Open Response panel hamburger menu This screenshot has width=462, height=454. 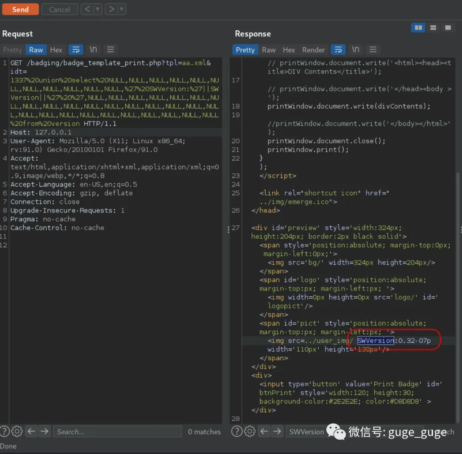373,50
